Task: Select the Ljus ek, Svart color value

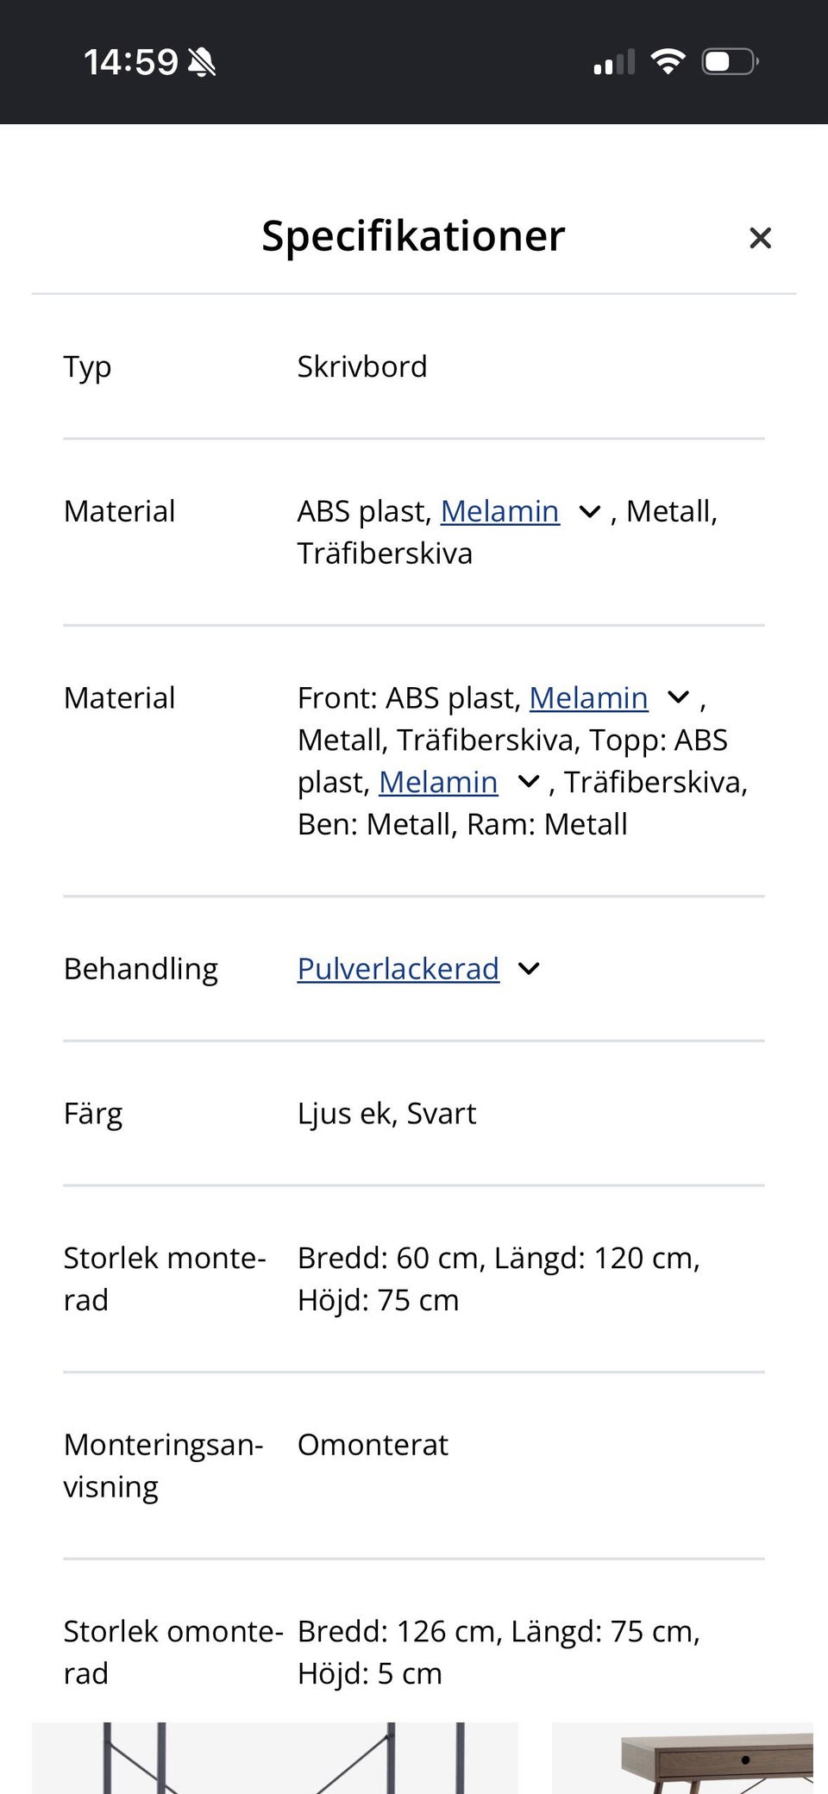Action: [x=386, y=1114]
